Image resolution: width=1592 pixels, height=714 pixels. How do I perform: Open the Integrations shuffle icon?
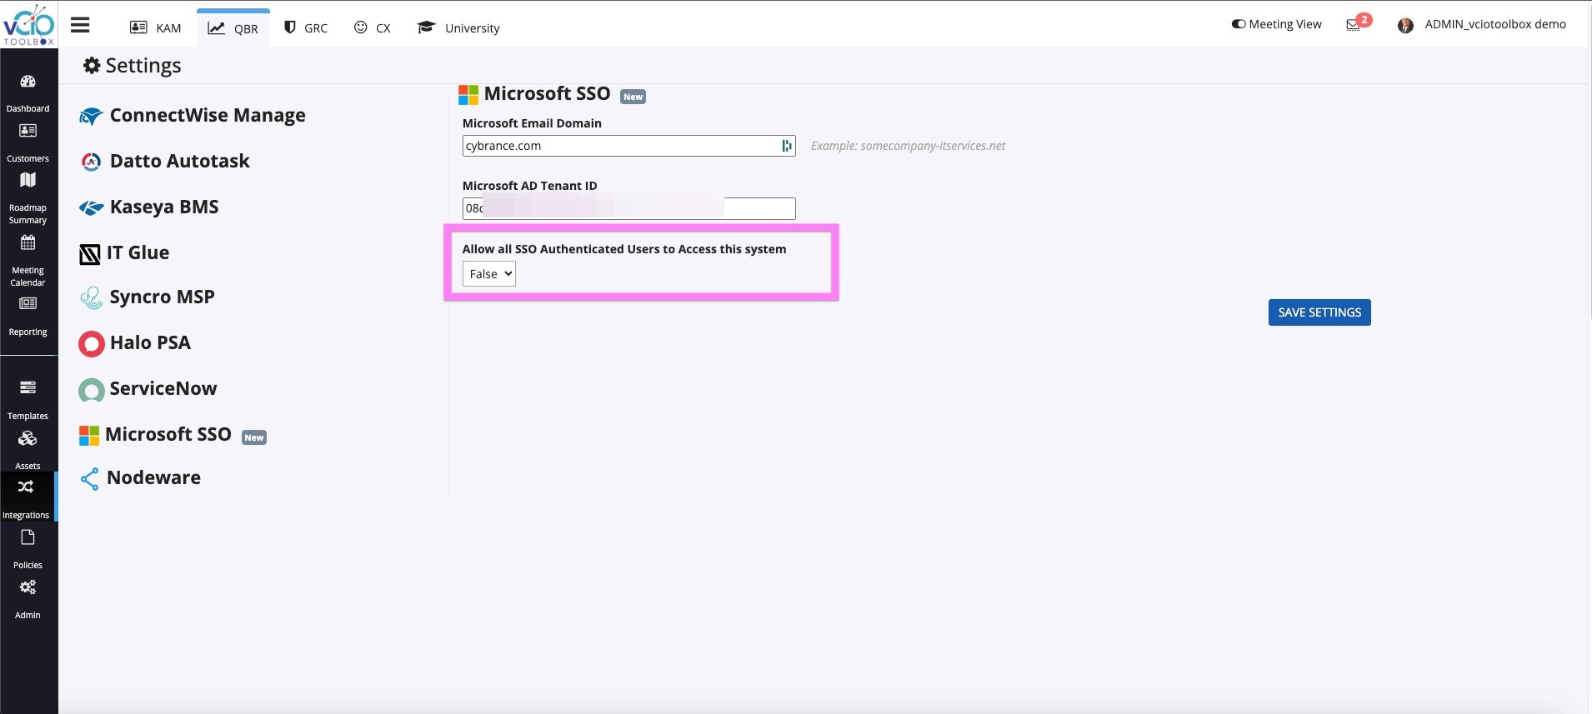point(26,487)
